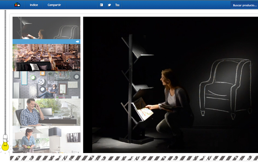Share via the Twitter bird icon
Screen dimensions: 258x162
109,5
